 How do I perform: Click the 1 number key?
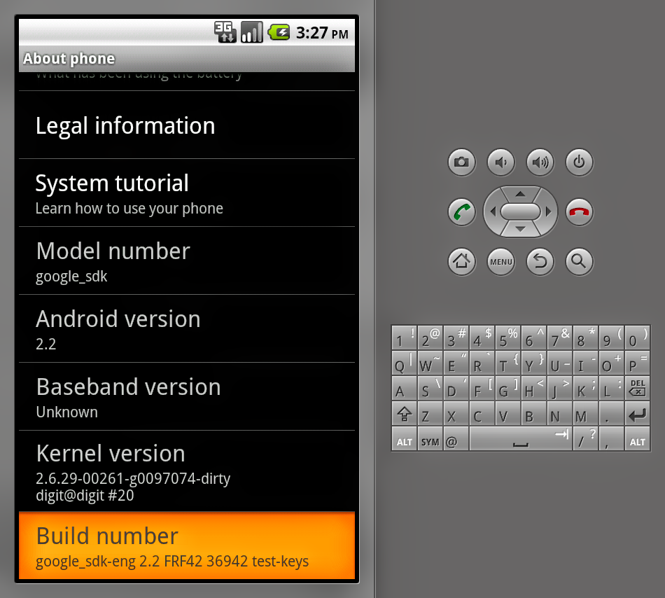(404, 338)
